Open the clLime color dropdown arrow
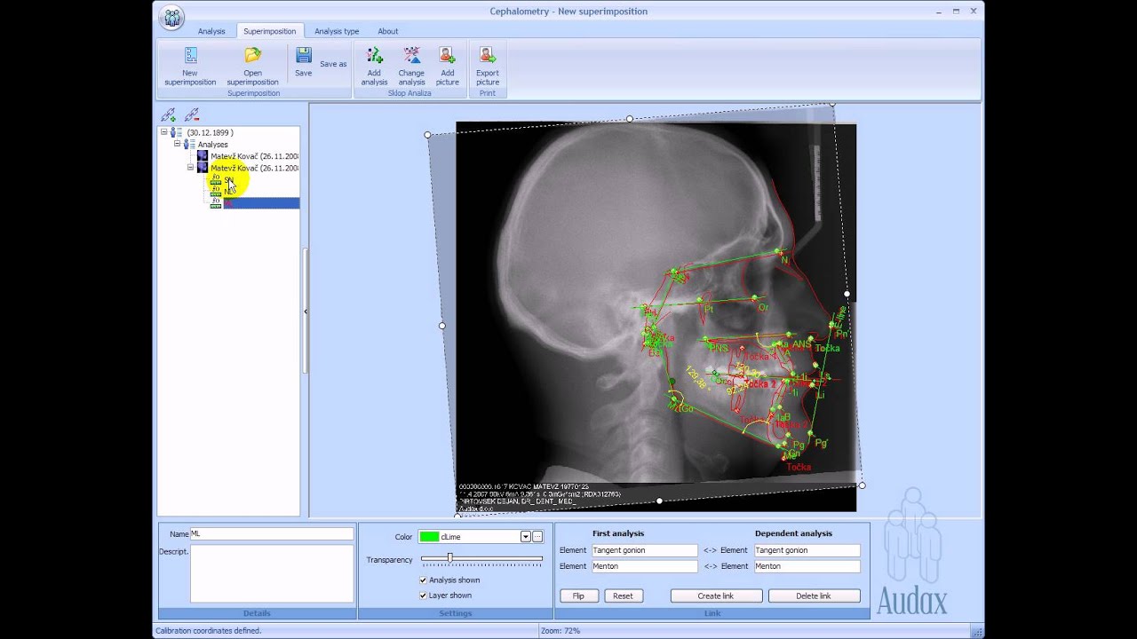Image resolution: width=1137 pixels, height=639 pixels. (x=525, y=537)
